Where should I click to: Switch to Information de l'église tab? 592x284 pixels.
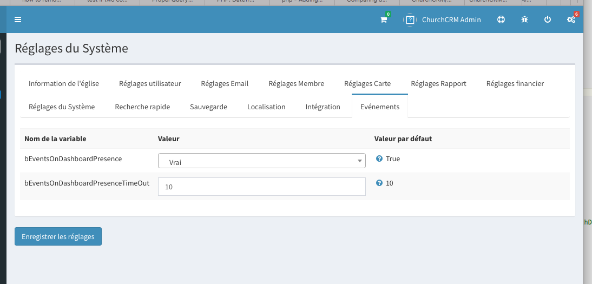(64, 83)
